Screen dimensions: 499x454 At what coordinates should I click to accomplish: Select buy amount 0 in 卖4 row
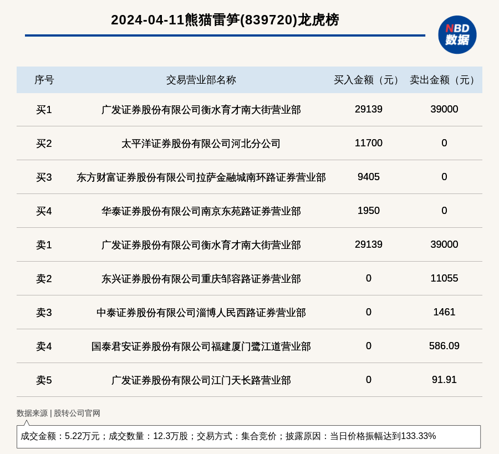point(369,345)
